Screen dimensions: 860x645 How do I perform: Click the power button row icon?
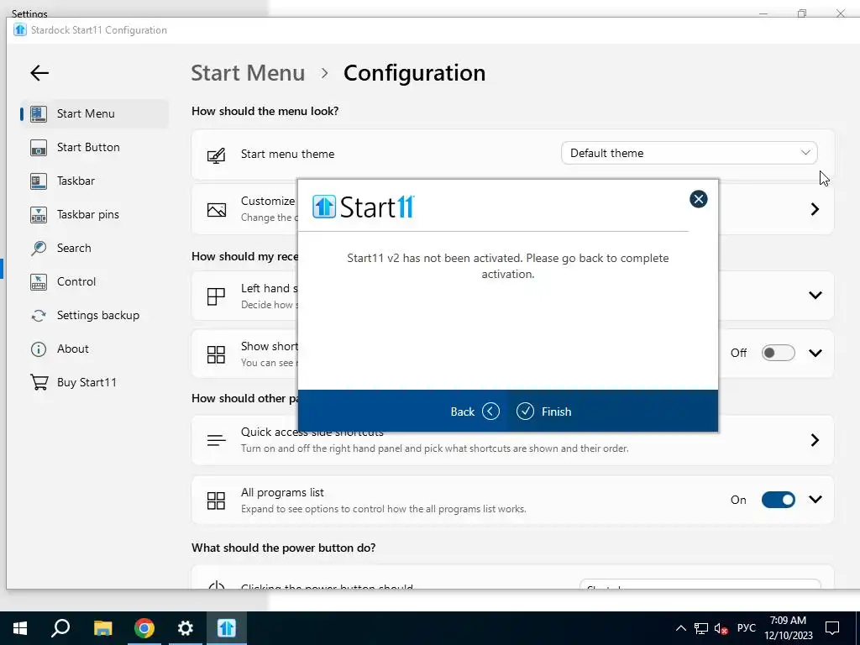point(217,585)
